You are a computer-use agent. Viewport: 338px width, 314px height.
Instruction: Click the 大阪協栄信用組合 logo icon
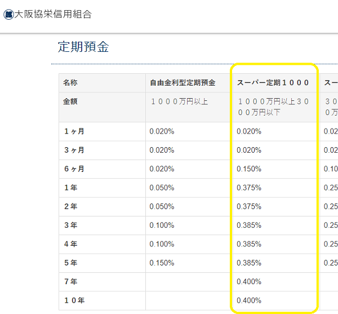click(x=8, y=15)
